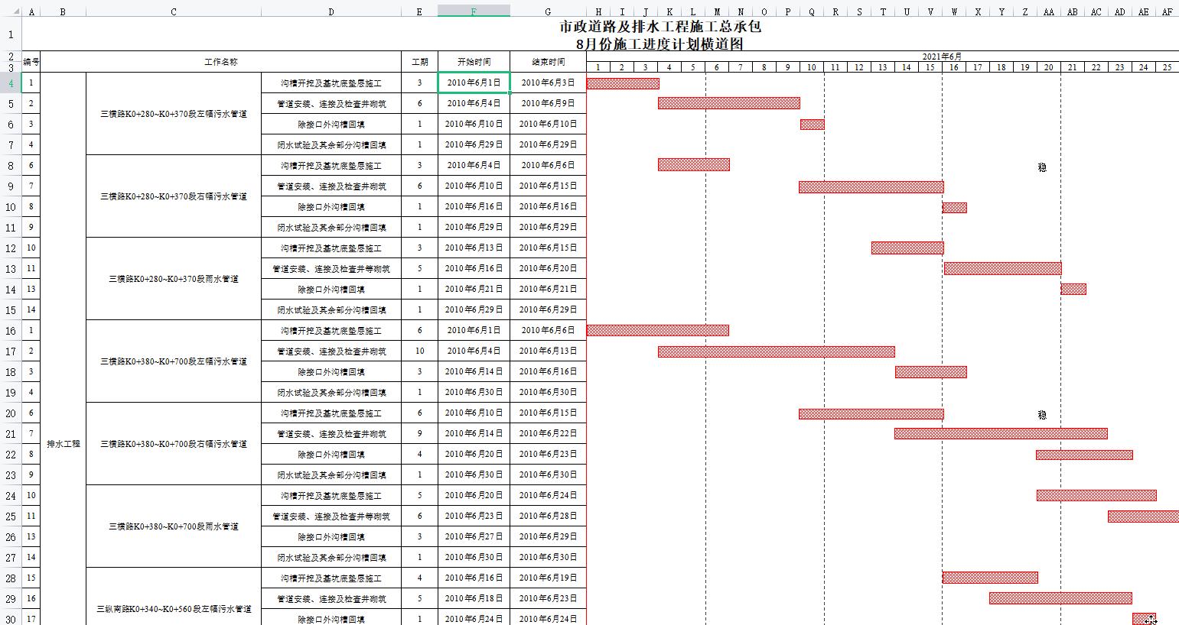Click day "15" in the Gantt date row
1179x625 pixels.
(x=930, y=67)
